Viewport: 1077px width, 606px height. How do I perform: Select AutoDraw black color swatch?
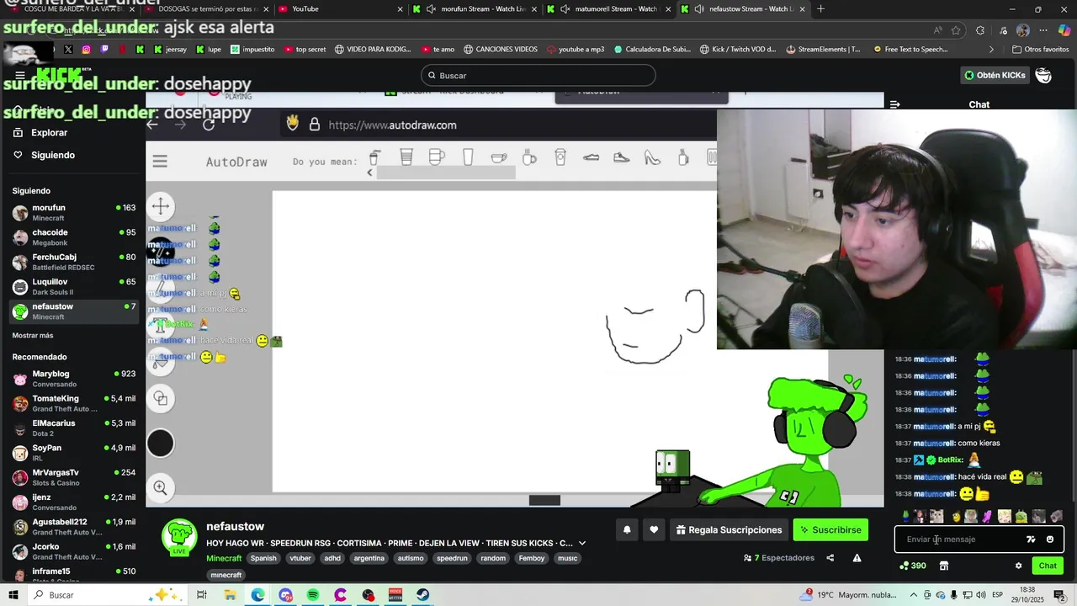click(161, 444)
